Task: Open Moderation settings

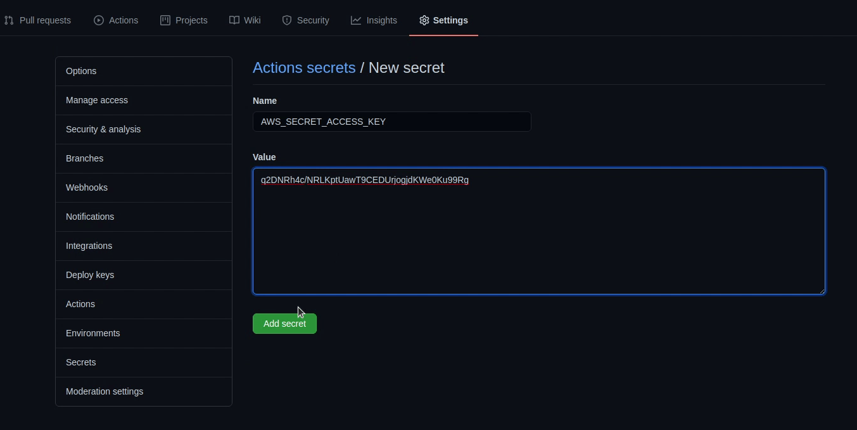Action: click(104, 391)
